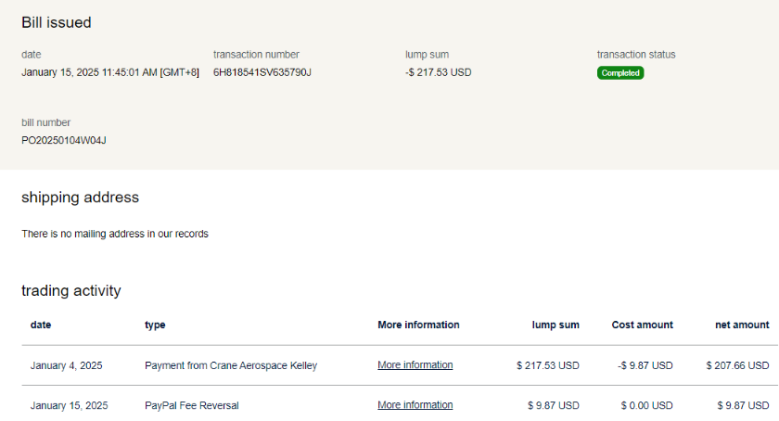Click the January 4, 2025 date cell
The height and width of the screenshot is (421, 779).
coord(66,365)
